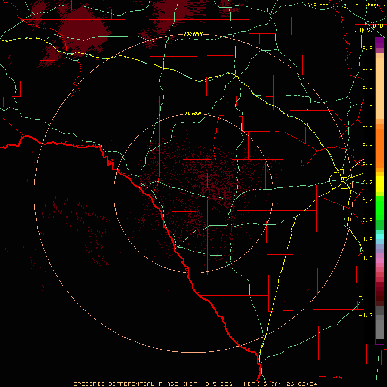Click the 1.0 legend label
The width and height of the screenshot is (387, 387).
(368, 258)
